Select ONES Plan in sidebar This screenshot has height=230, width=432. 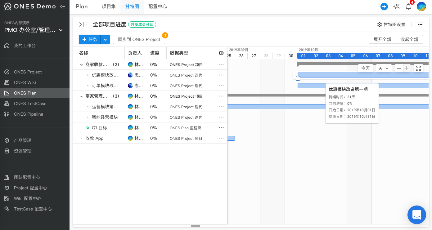coord(35,93)
